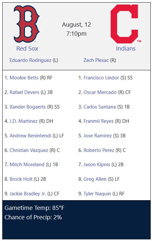Click the Boston Red Sox logo
Screen dimensions: 152x241
(27, 24)
